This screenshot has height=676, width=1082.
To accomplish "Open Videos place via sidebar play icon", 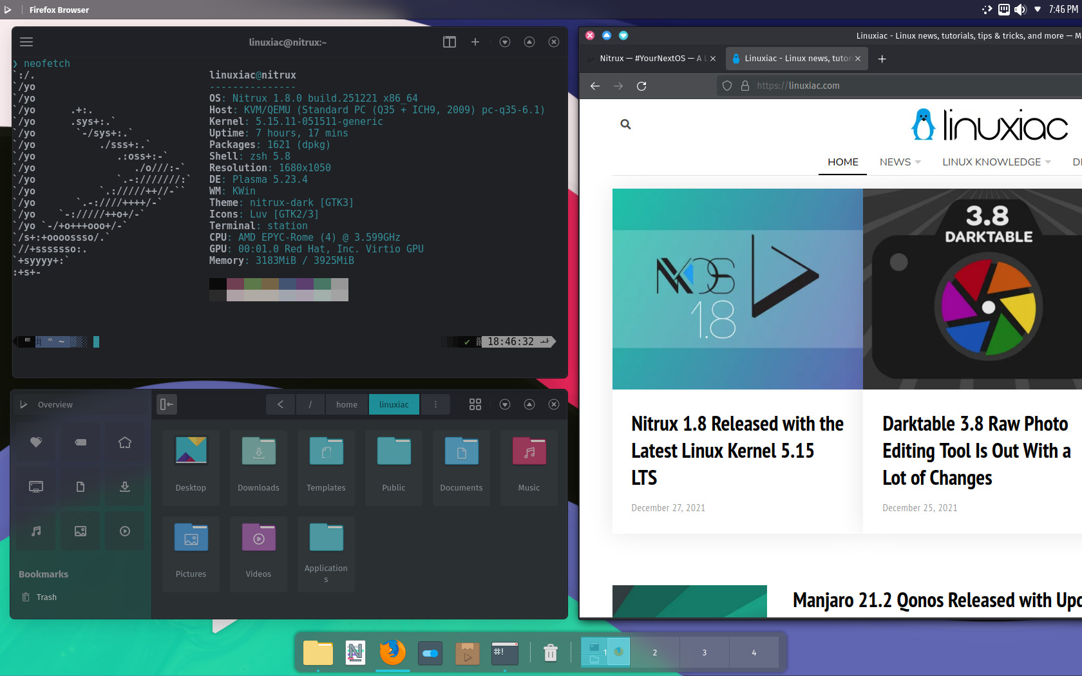I will (125, 530).
